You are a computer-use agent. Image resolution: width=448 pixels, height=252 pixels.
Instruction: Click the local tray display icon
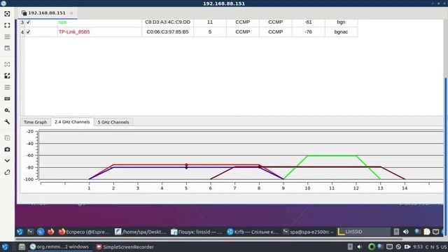[x=389, y=247]
